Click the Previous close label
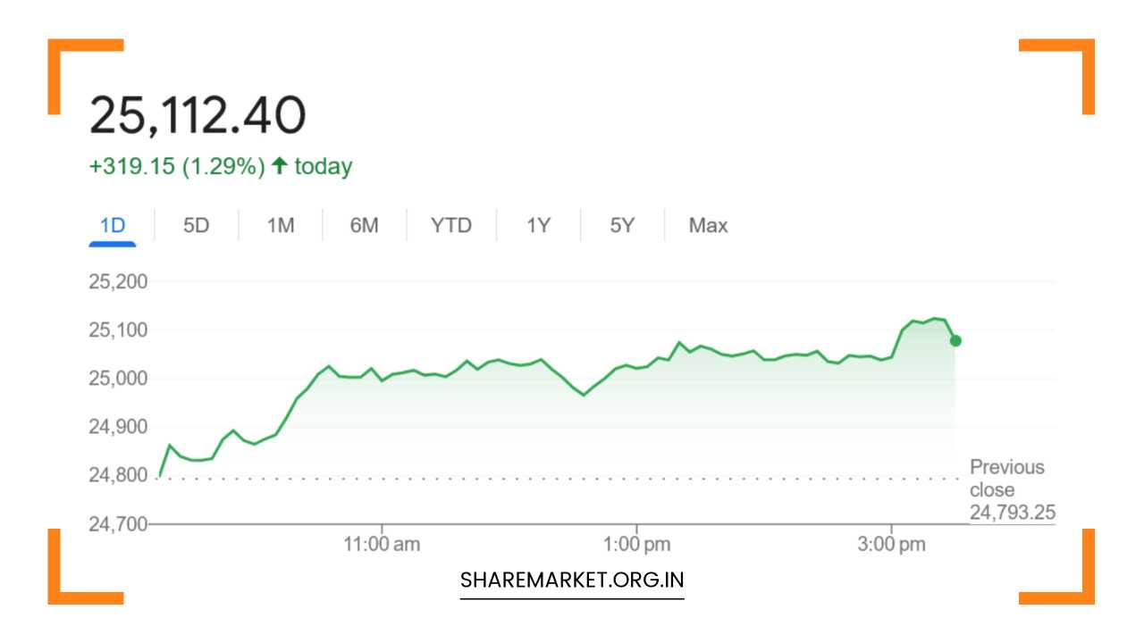 click(1008, 478)
